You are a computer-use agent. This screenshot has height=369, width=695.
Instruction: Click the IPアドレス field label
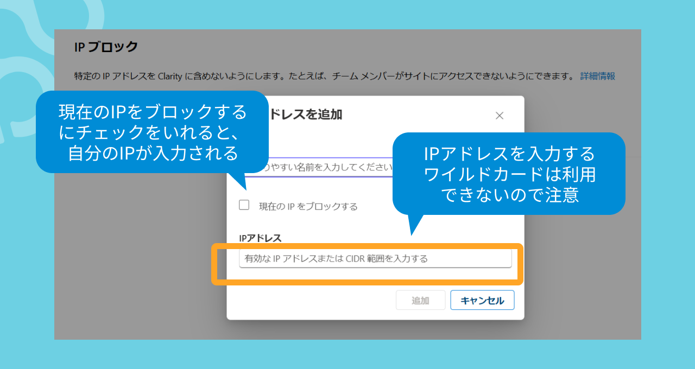(260, 238)
